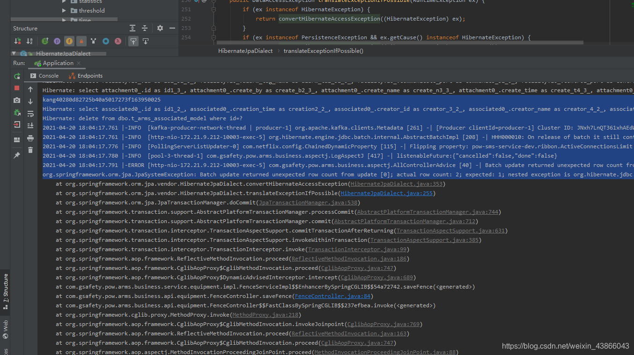Open FenceController.java:84 link
This screenshot has height=355, width=634.
pyautogui.click(x=332, y=296)
